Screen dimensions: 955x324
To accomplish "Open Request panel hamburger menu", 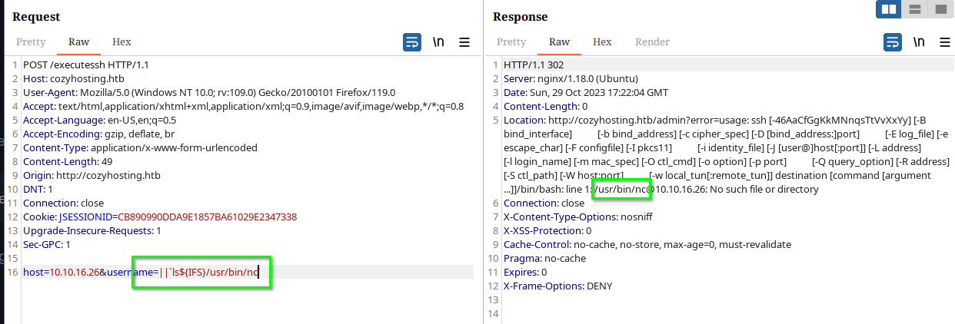I will 464,42.
